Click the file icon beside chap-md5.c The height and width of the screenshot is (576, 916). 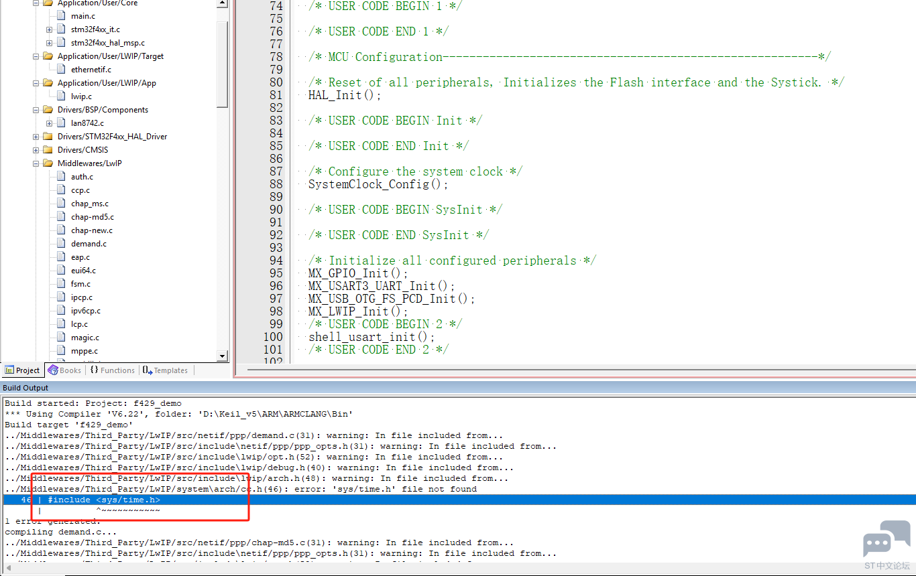(x=62, y=217)
